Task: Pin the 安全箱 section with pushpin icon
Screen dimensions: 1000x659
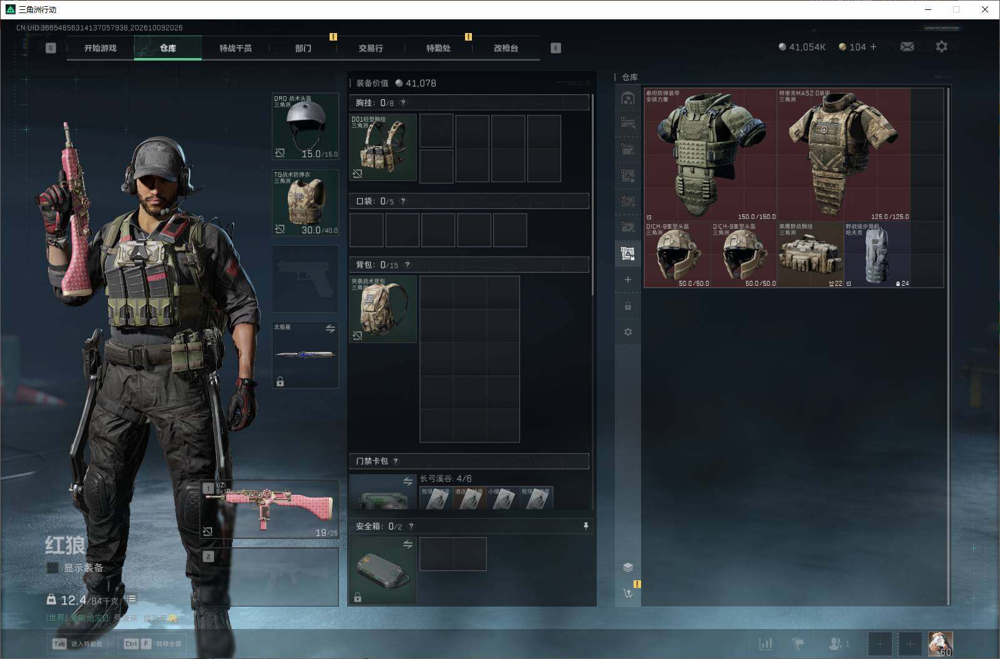Action: point(586,526)
